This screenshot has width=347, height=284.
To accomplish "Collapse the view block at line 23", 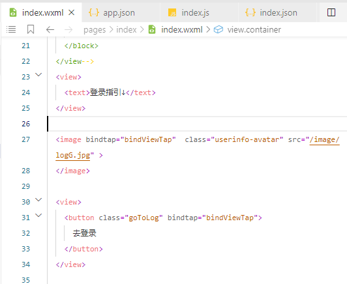I will pyautogui.click(x=38, y=75).
